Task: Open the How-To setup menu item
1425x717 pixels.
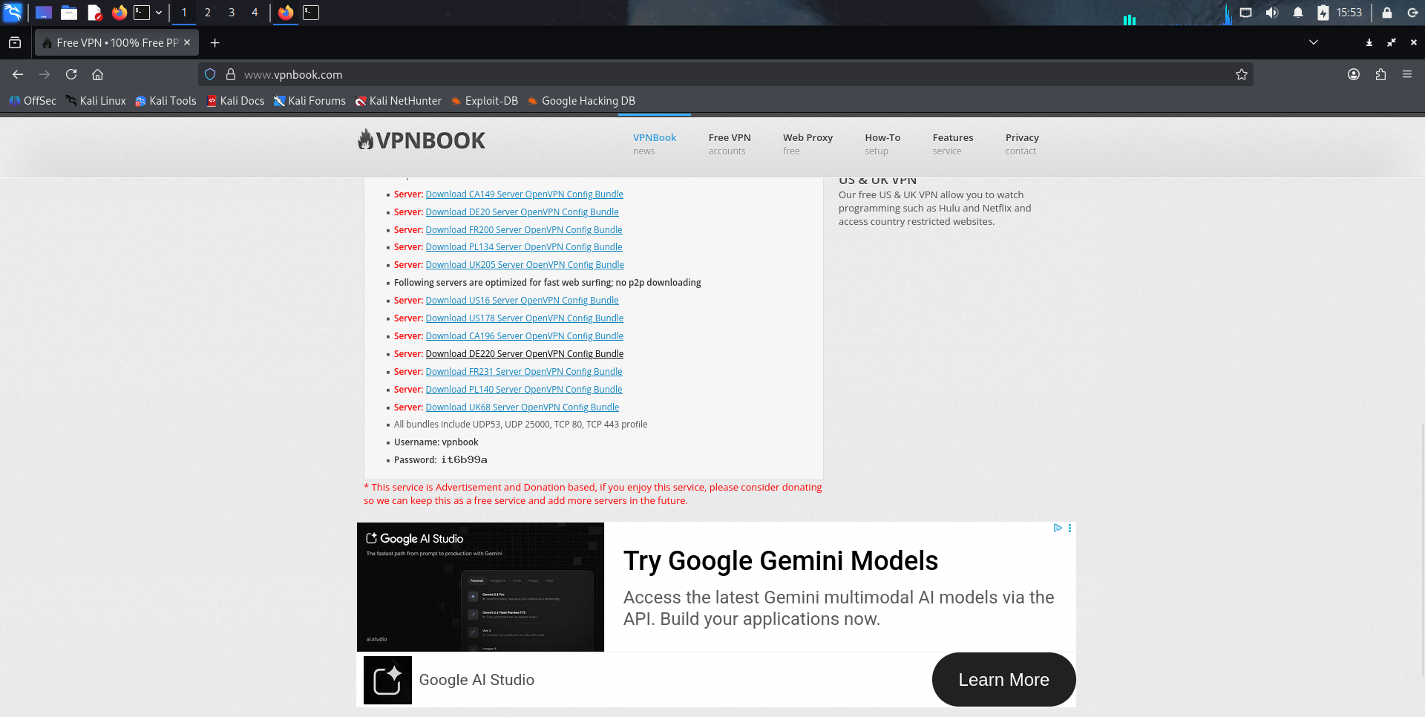Action: [x=882, y=144]
